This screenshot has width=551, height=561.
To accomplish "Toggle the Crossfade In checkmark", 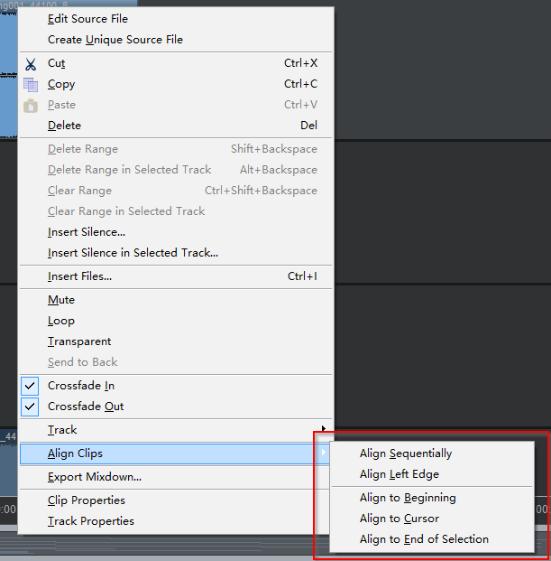I will (x=31, y=386).
